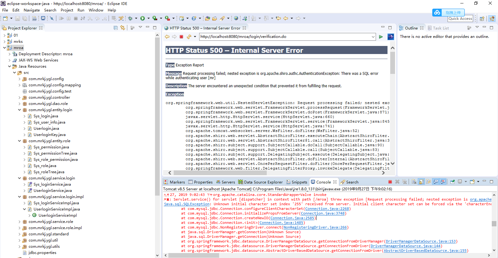This screenshot has height=258, width=498.
Task: Click the green Run button
Action: 143,18
